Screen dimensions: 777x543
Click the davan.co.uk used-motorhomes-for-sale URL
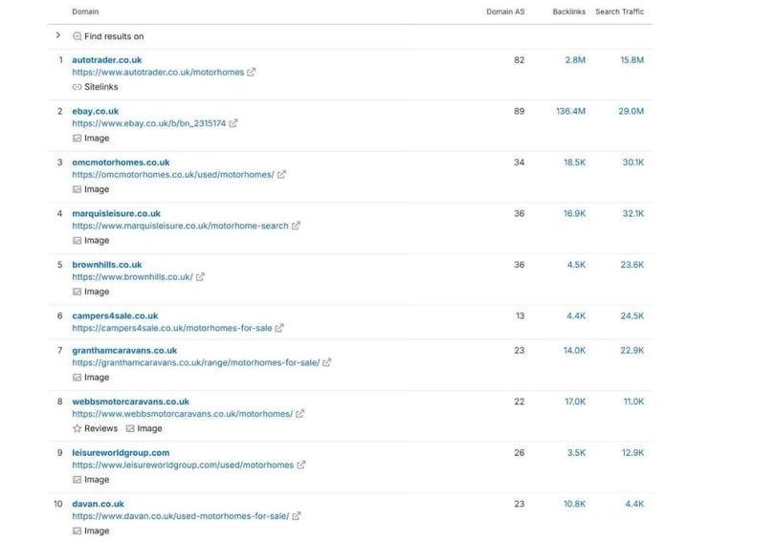(180, 516)
